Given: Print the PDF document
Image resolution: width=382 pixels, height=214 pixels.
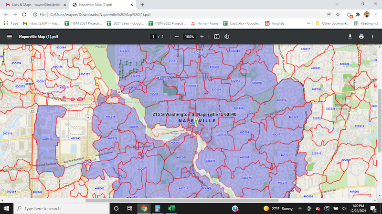Looking at the screenshot, I should (x=361, y=37).
